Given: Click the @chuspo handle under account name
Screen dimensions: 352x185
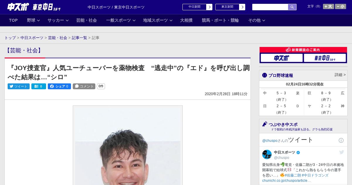Looking at the screenshot, I should click(282, 158).
